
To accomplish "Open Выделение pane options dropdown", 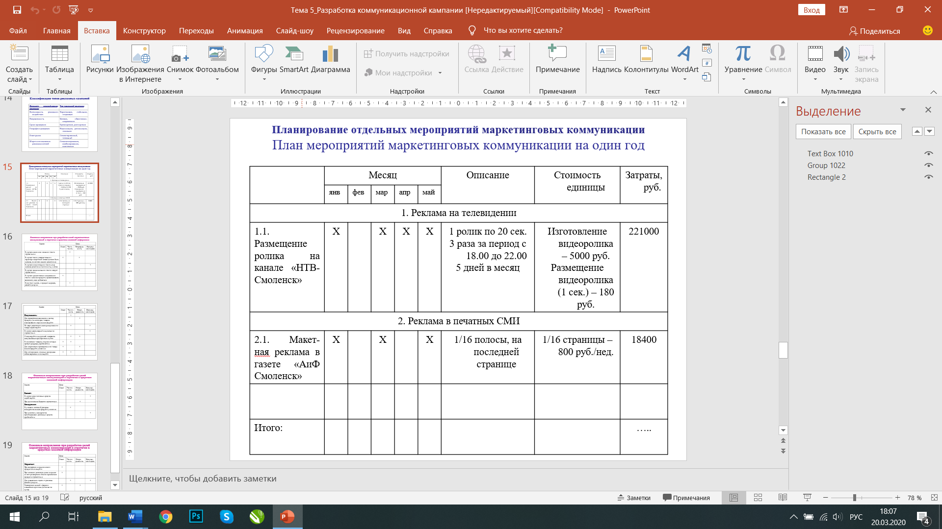I will [x=903, y=110].
